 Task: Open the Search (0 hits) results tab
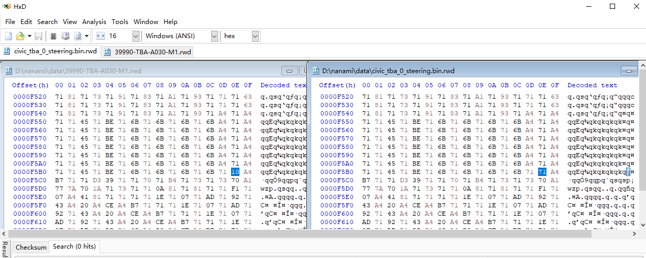coord(73,247)
